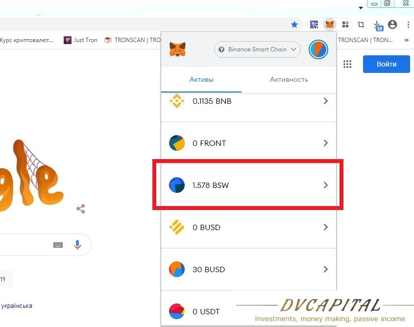The height and width of the screenshot is (327, 414).
Task: Show more bookmarks overflow chevron
Action: point(406,40)
